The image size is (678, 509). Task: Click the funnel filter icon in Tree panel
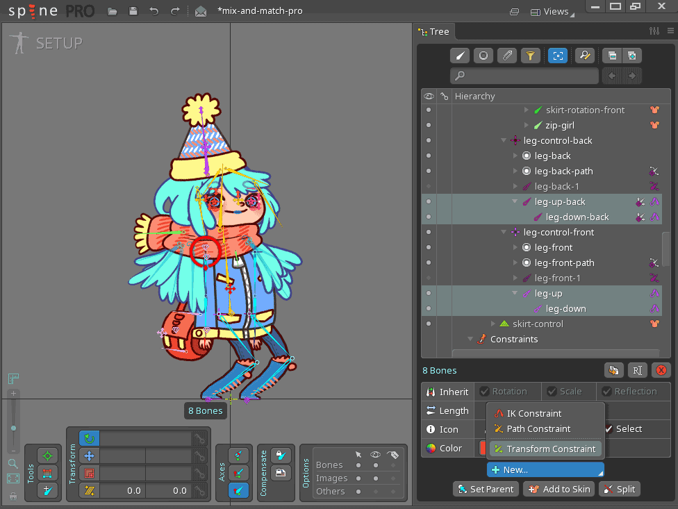(530, 56)
